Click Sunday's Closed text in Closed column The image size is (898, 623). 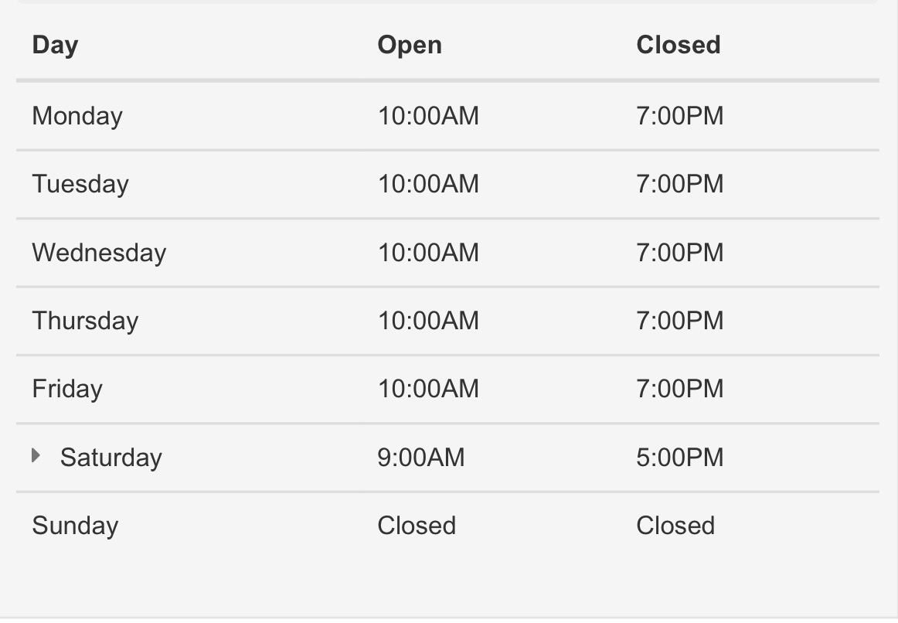click(675, 526)
